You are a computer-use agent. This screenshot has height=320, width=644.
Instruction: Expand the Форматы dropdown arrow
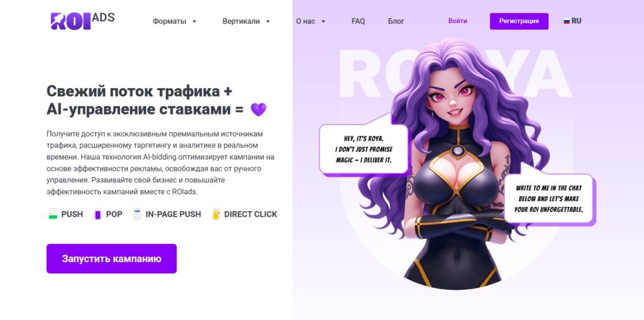tap(195, 21)
